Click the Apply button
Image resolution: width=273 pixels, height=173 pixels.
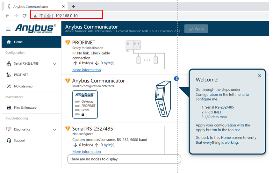point(196,29)
